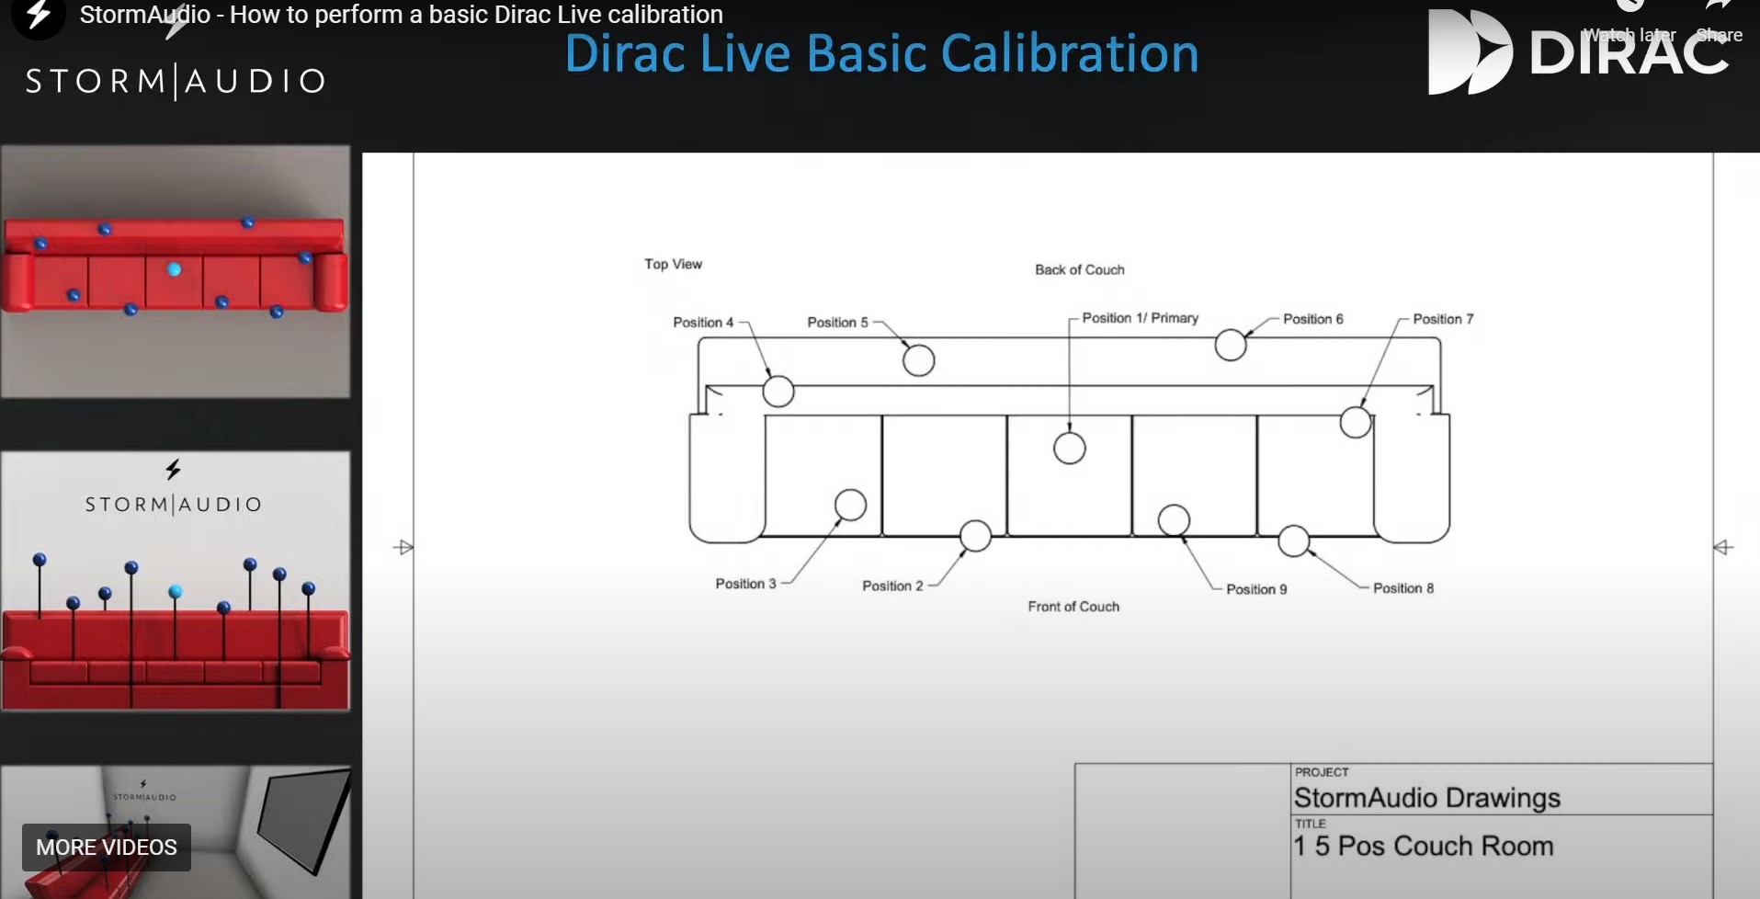Click the 'TITLE' field label in title block
Viewport: 1760px width, 899px height.
[1311, 824]
